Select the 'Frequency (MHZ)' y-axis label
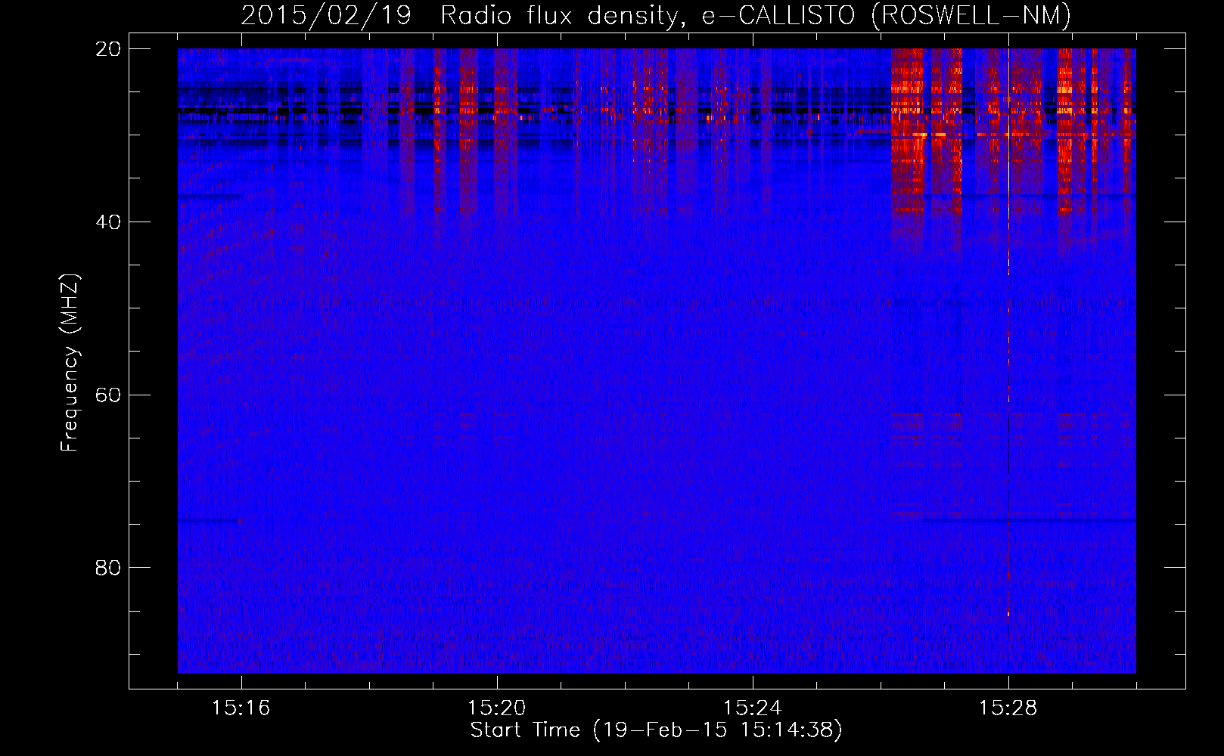The width and height of the screenshot is (1224, 756). (70, 363)
